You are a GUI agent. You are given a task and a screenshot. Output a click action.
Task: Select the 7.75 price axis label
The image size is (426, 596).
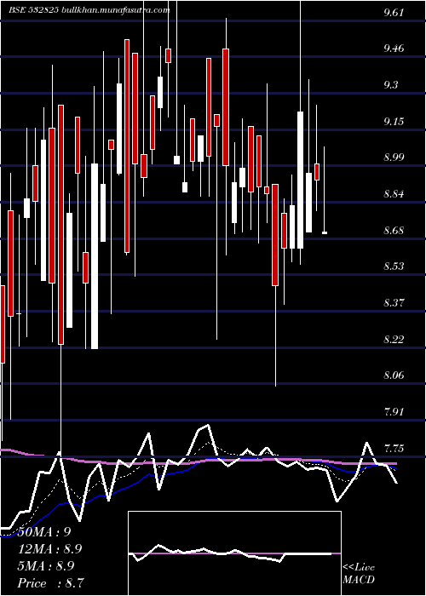[394, 448]
